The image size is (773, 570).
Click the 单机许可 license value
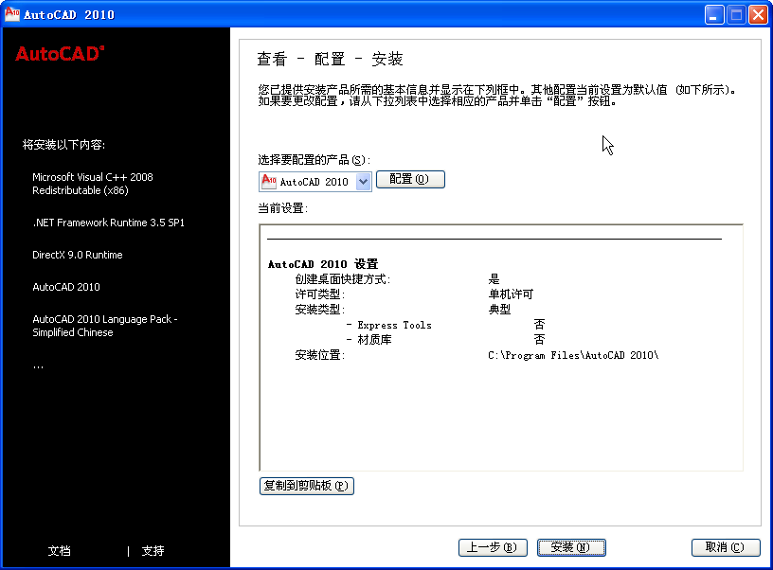tap(511, 294)
